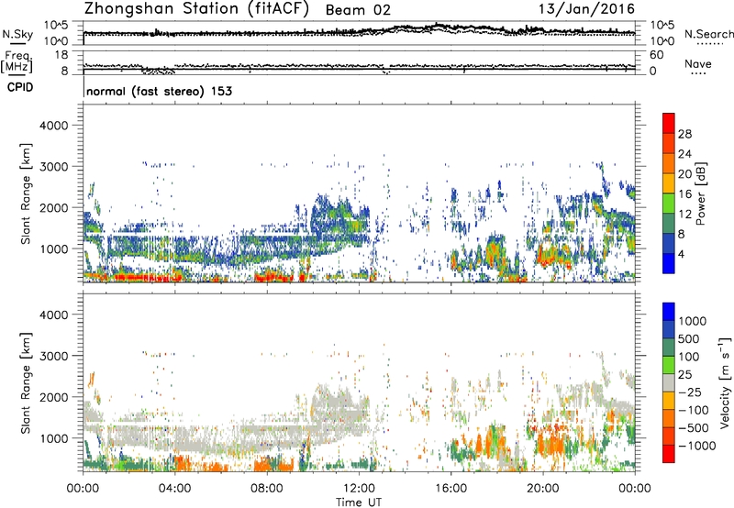734x508 pixels.
Task: Click the "08:00" time axis label
Action: coord(267,489)
